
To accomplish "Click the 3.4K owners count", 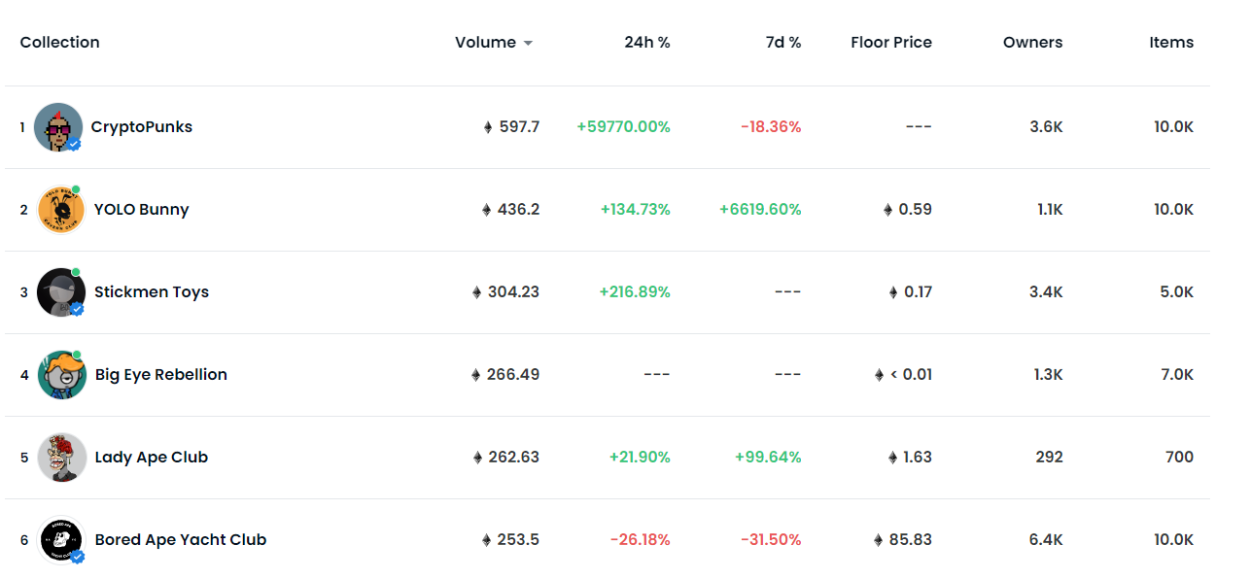I will pyautogui.click(x=1046, y=292).
